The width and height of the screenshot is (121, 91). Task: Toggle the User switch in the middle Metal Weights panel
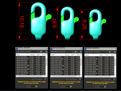coord(79,52)
